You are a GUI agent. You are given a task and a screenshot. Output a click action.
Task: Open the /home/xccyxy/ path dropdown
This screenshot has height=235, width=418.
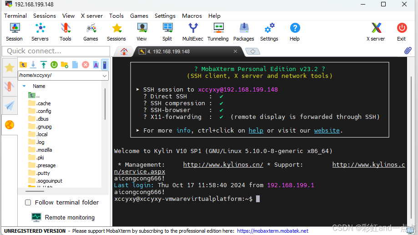pyautogui.click(x=105, y=76)
